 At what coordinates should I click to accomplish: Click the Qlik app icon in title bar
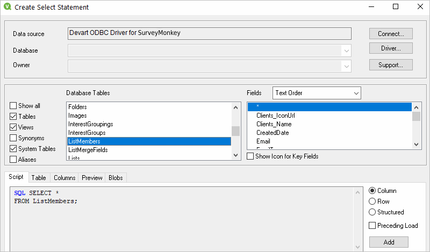[x=8, y=8]
